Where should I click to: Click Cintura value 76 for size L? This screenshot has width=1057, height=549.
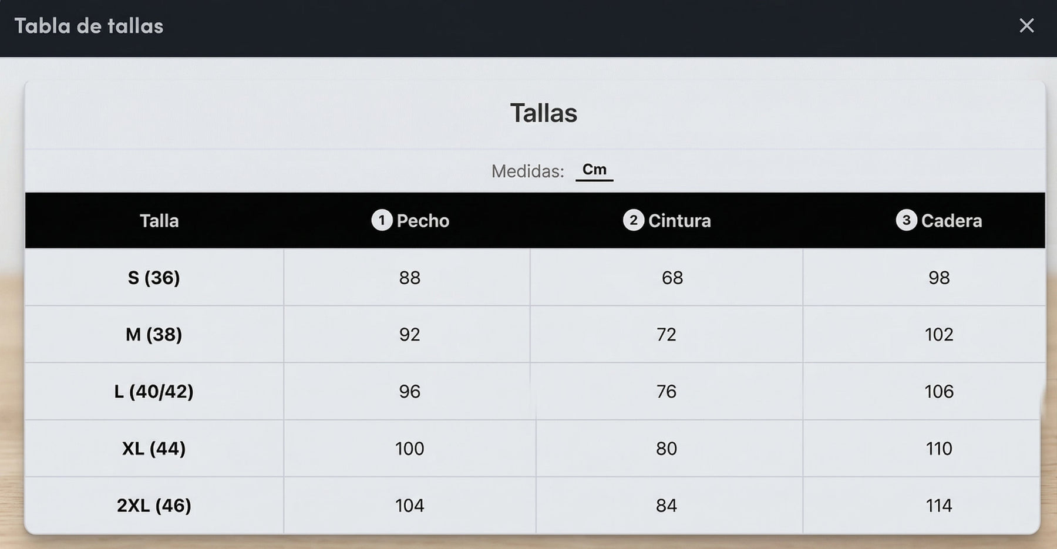[666, 392]
